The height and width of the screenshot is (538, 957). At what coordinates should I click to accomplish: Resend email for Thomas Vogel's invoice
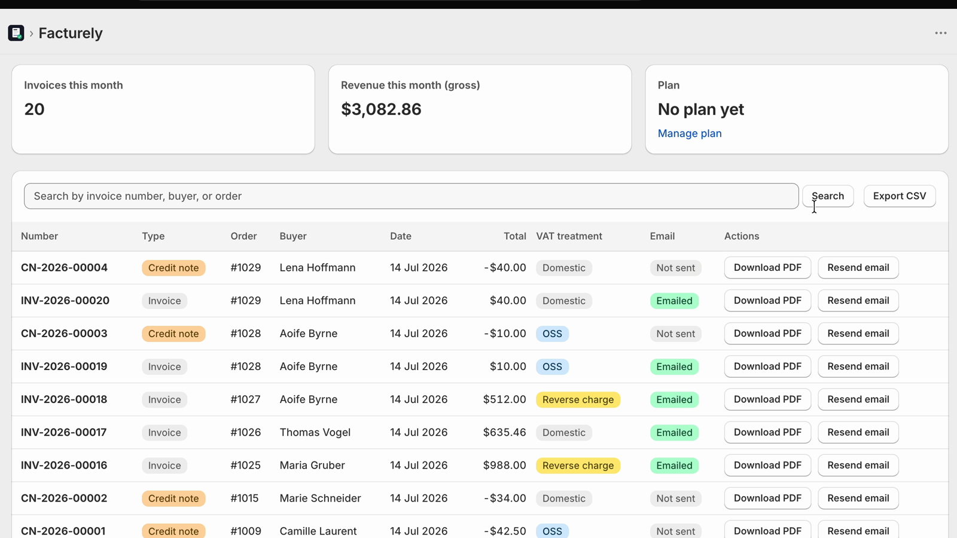[858, 432]
